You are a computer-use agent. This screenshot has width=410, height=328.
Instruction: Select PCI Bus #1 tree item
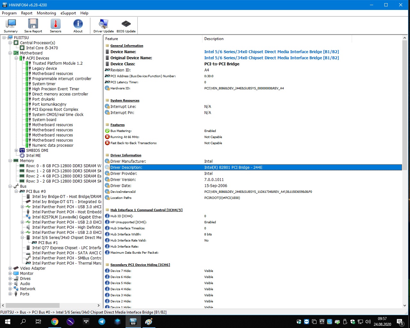click(48, 243)
